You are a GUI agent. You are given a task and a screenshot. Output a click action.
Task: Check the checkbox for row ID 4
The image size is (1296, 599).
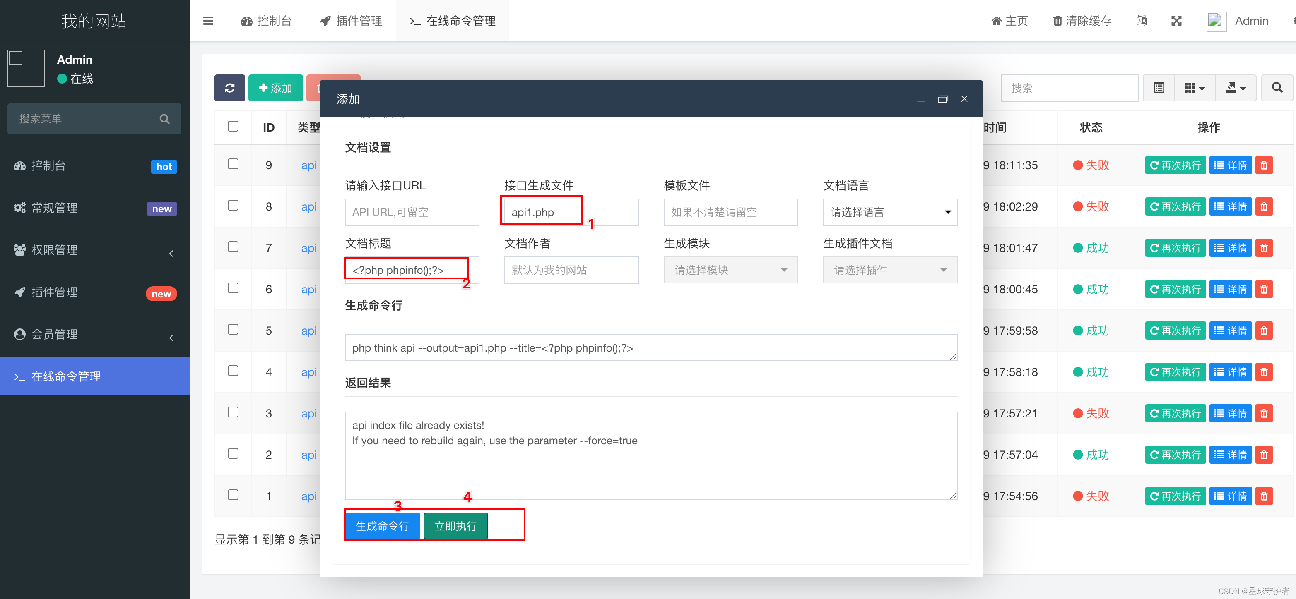pos(233,371)
